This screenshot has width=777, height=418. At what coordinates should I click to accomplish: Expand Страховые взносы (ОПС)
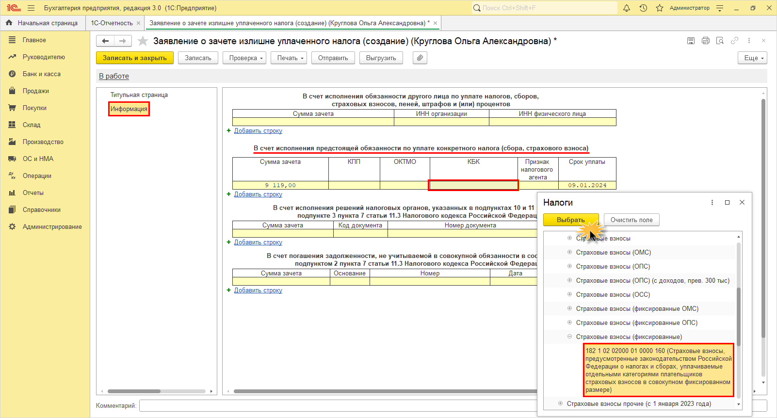coord(570,266)
